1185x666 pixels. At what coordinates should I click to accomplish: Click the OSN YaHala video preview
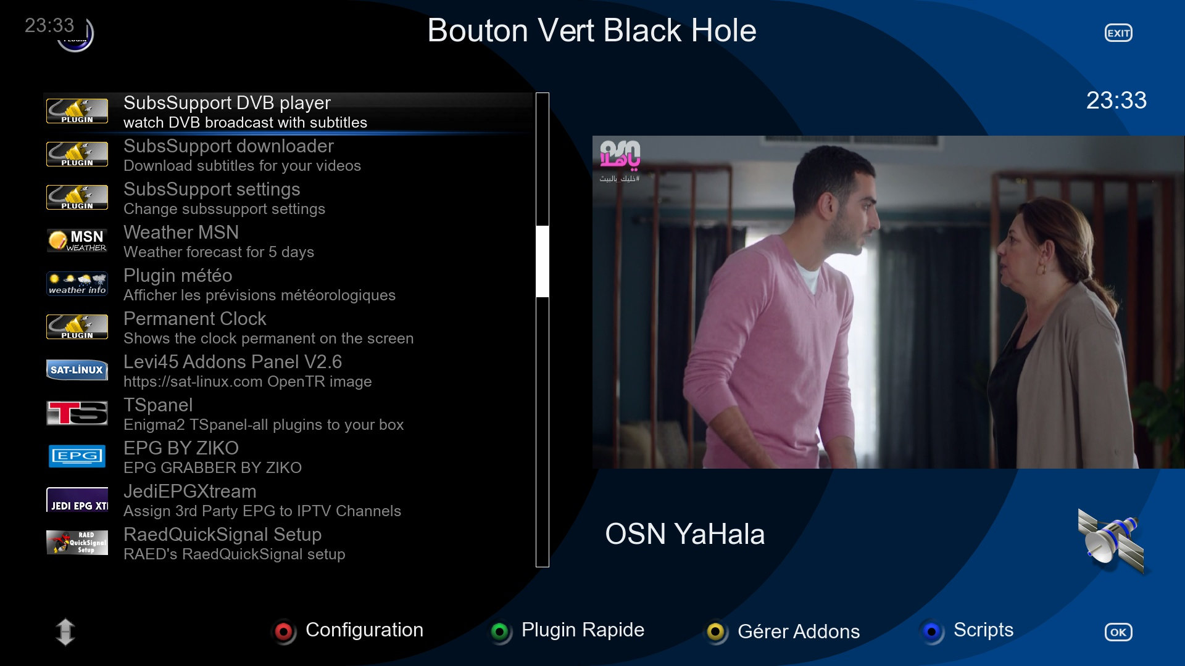tap(889, 302)
